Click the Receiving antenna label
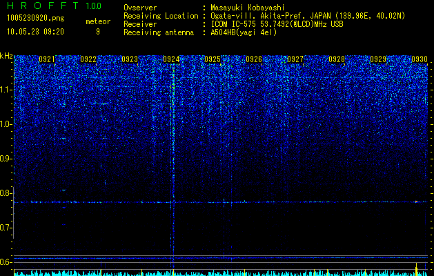434x276 pixels. [x=159, y=32]
